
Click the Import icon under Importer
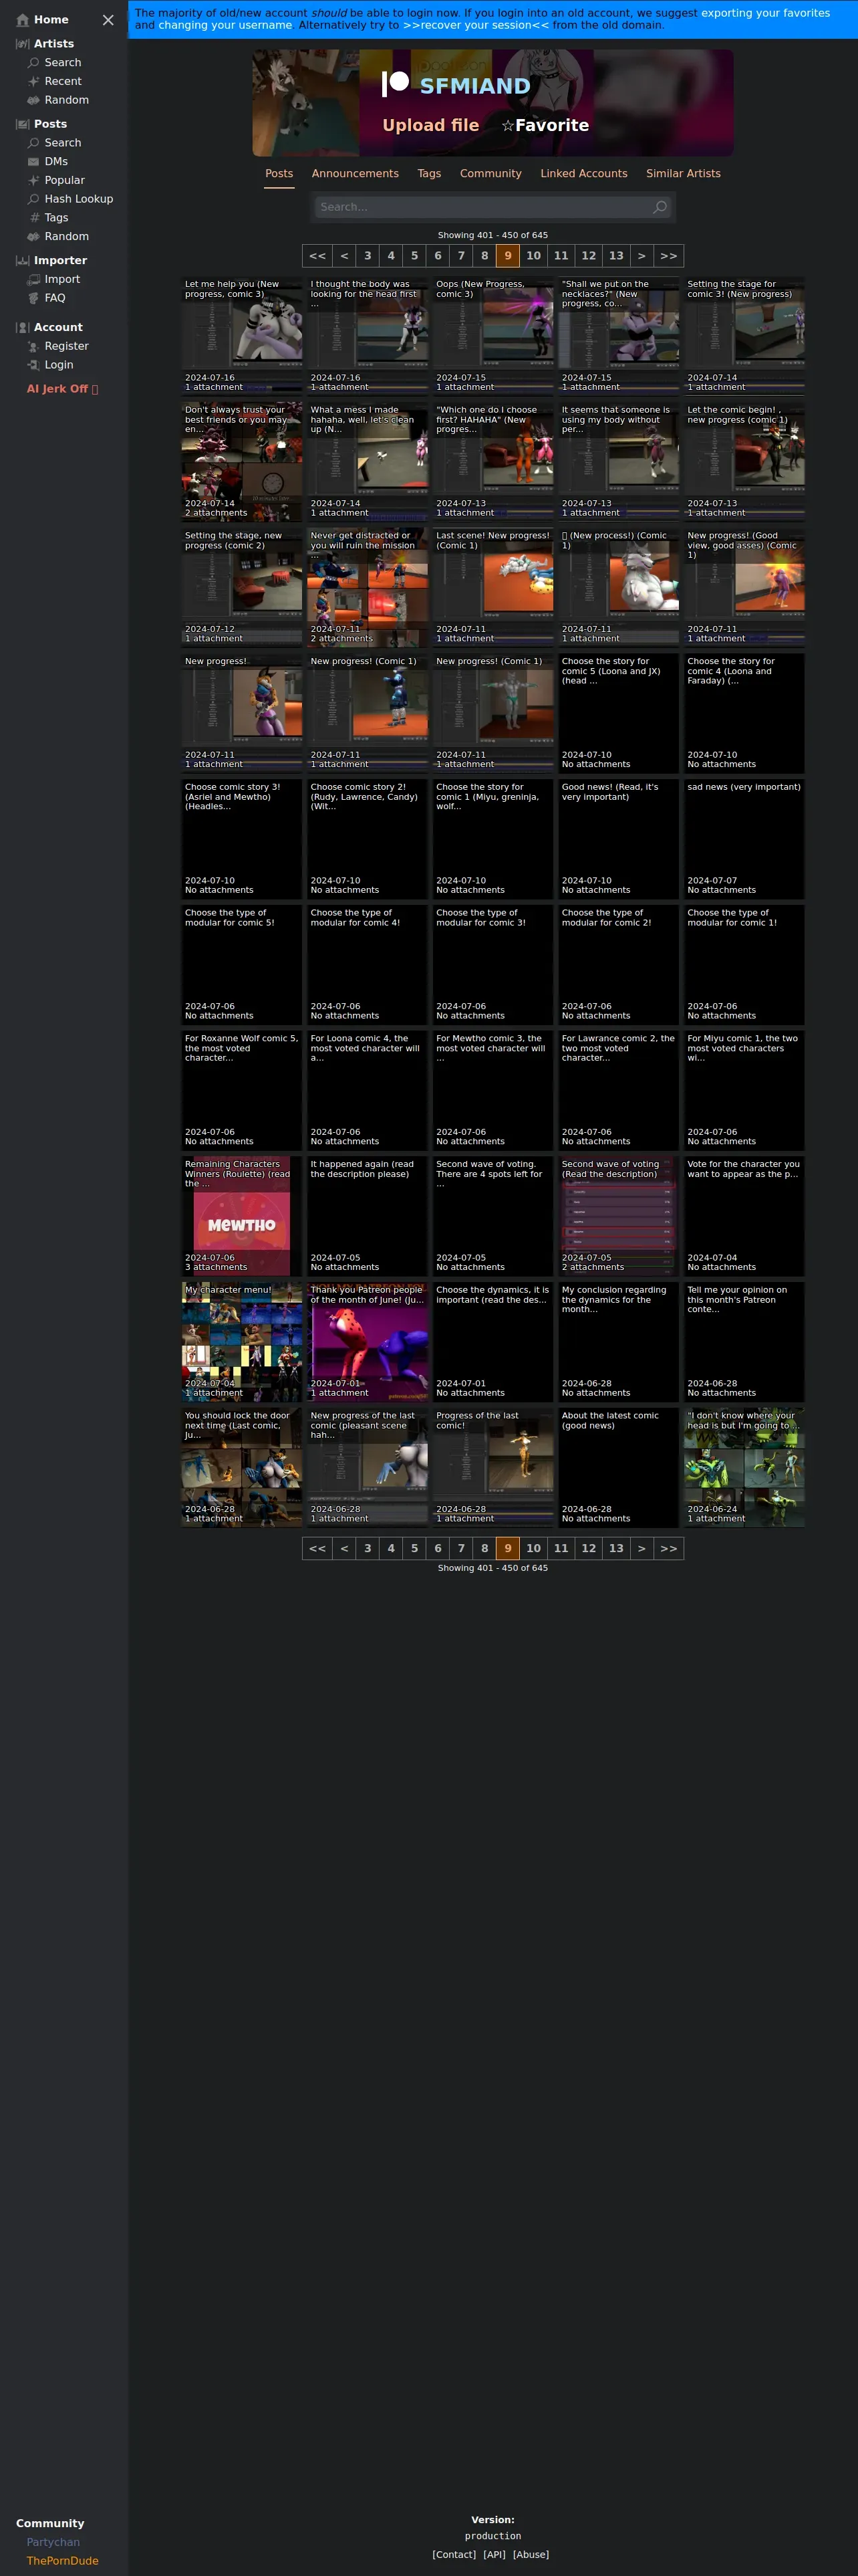(x=33, y=280)
